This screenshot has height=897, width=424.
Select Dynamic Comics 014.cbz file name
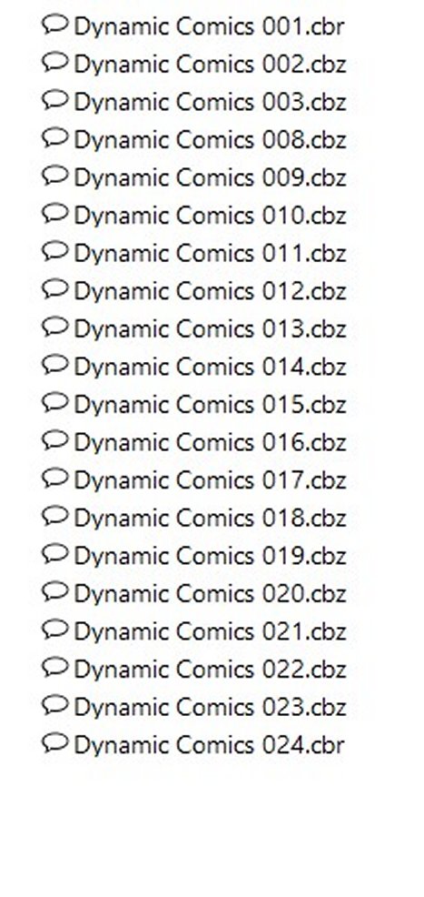210,368
